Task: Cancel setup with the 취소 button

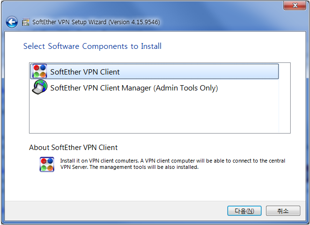Action: 283,211
